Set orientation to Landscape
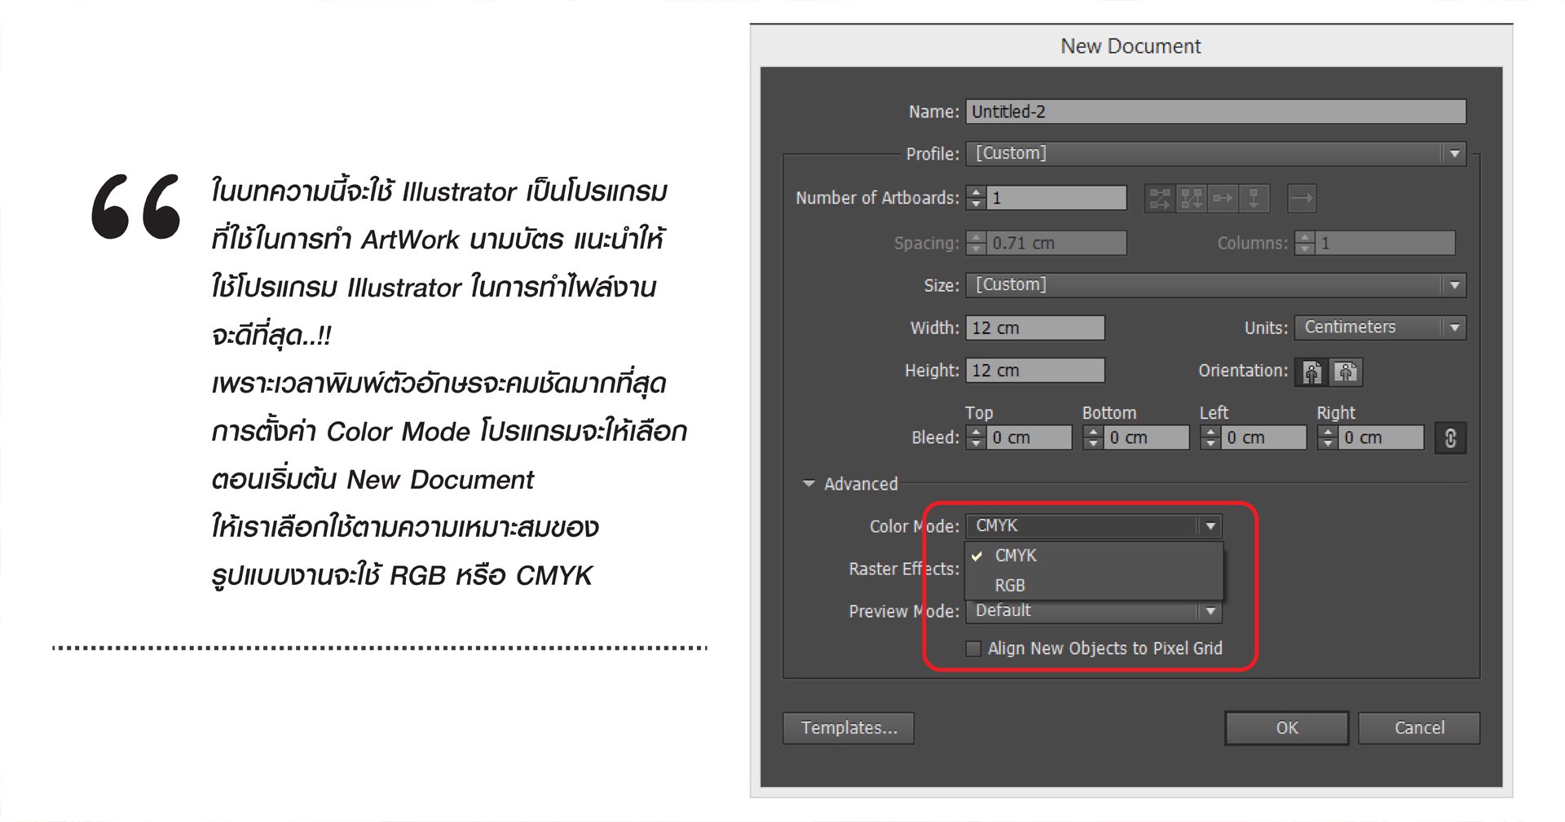This screenshot has width=1565, height=822. click(1346, 372)
